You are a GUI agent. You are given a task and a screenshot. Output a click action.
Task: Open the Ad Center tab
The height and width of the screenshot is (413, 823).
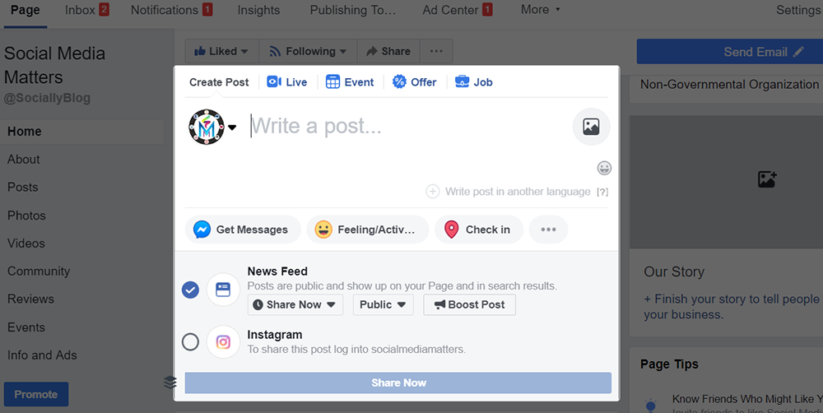pos(458,10)
